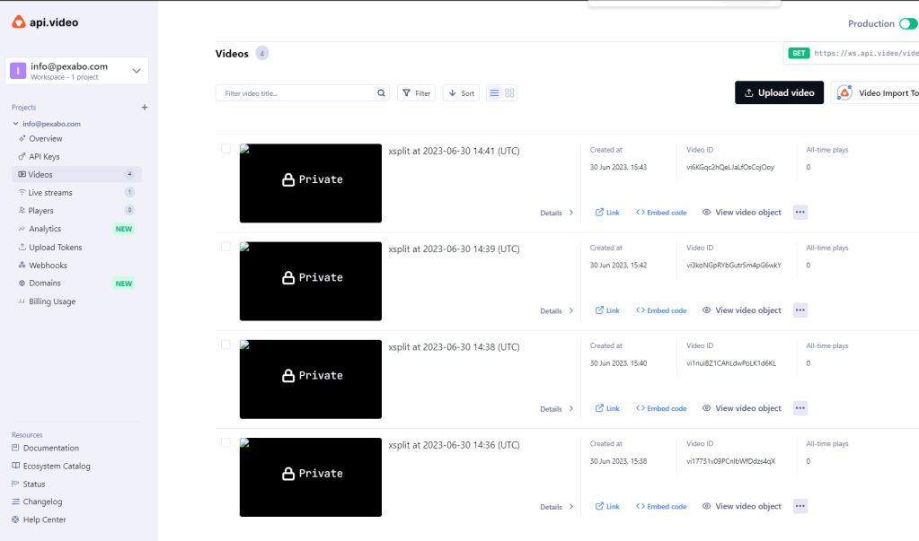Select checkbox for video 14:39

click(225, 247)
